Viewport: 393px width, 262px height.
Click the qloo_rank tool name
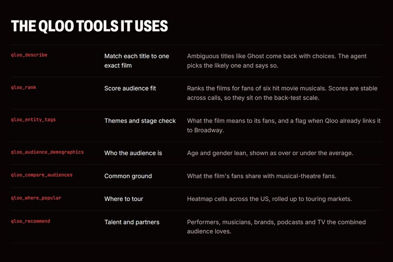coord(23,87)
